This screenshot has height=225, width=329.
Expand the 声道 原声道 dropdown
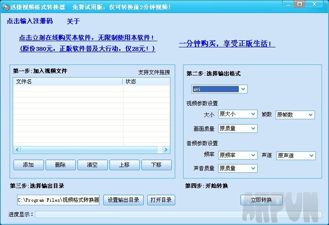tap(296, 156)
